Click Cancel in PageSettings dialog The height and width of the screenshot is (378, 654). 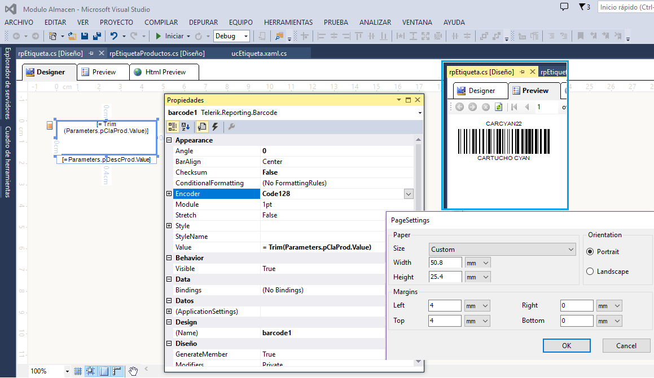pyautogui.click(x=626, y=346)
